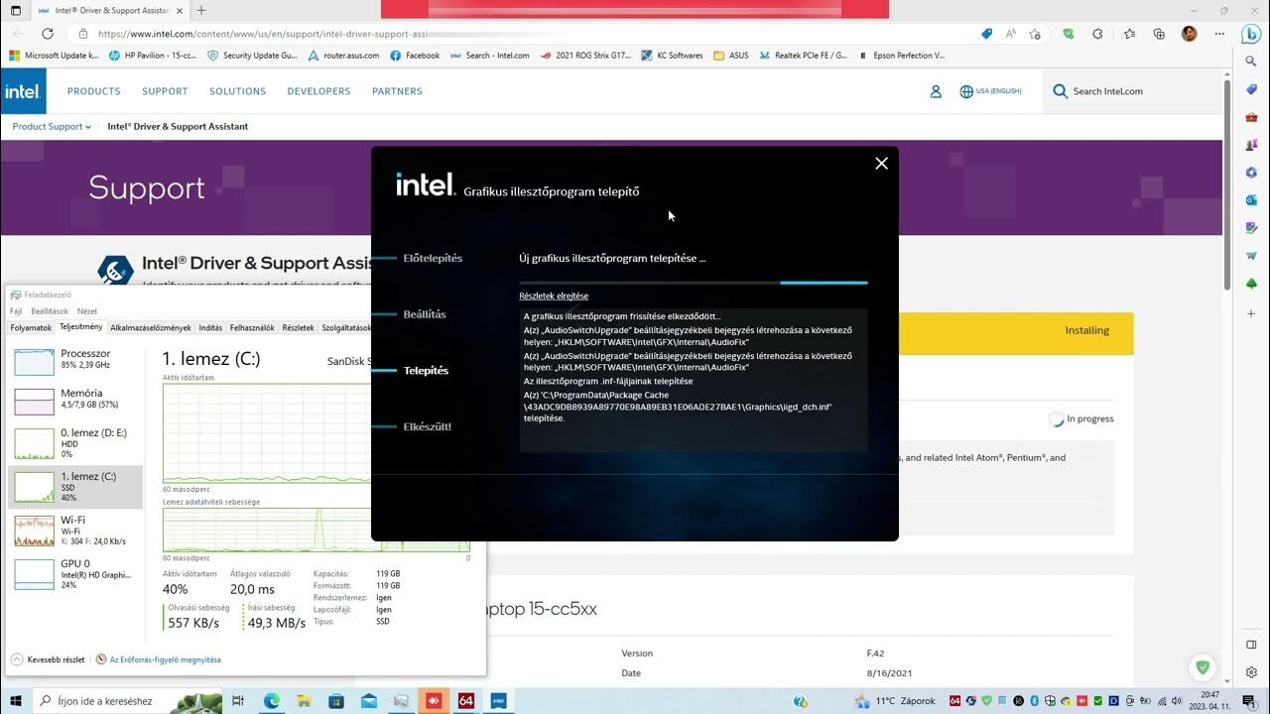1270x714 pixels.
Task: Open the DEVELOPERS menu on Intel site
Action: (x=318, y=91)
